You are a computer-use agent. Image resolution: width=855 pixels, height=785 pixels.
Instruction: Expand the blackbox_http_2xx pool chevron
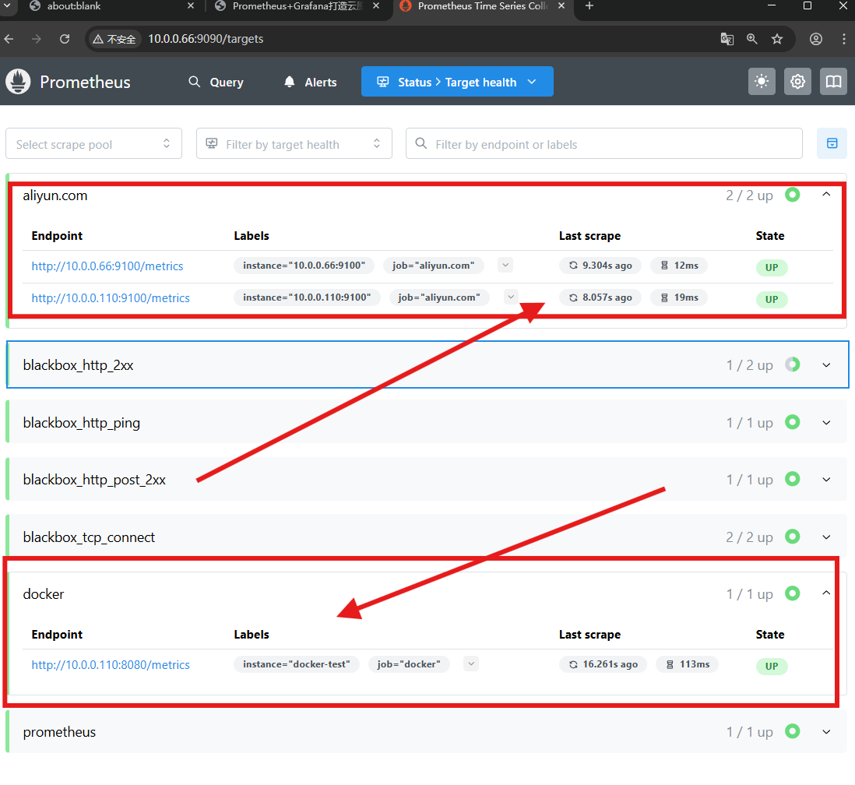826,365
